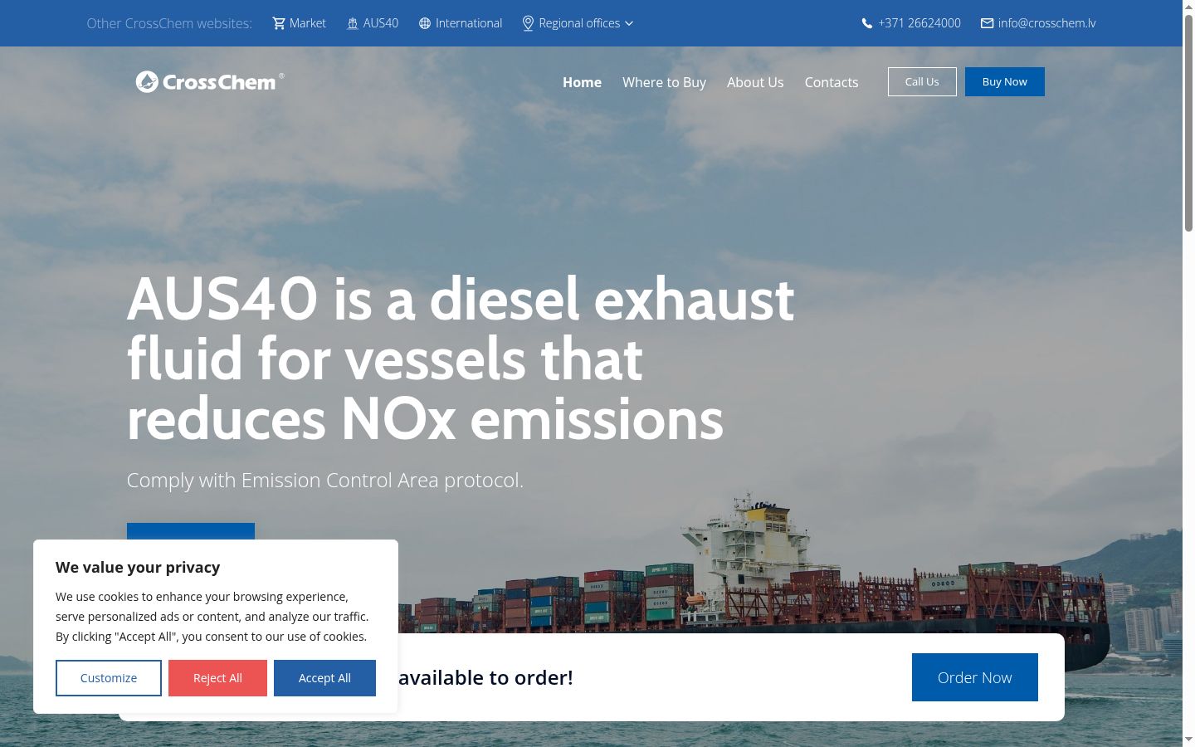Screen dimensions: 1195x747
Task: Click the 'available to order!' banner text
Action: click(485, 677)
